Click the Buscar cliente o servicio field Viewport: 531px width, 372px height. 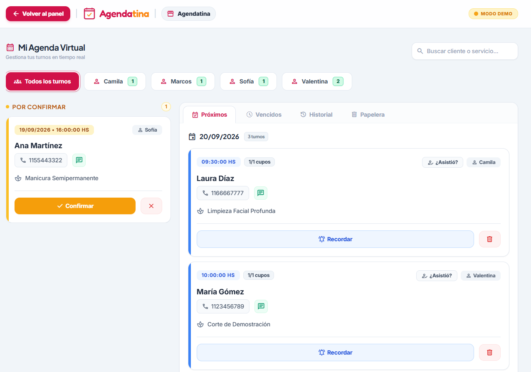(x=465, y=51)
